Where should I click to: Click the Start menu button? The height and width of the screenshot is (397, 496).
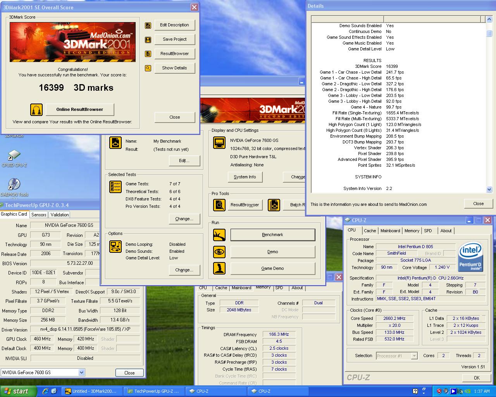point(19,391)
